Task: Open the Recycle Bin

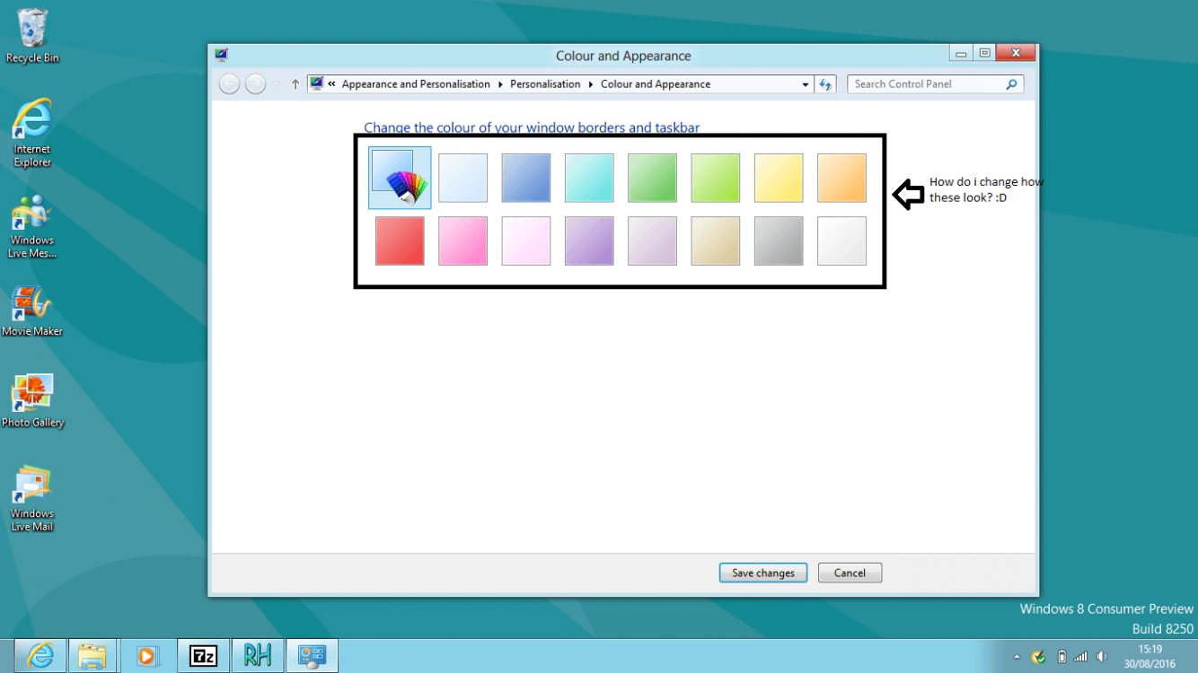Action: tap(31, 27)
